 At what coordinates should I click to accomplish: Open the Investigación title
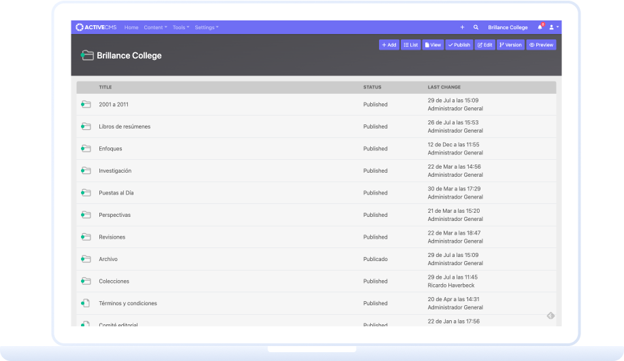(x=115, y=171)
